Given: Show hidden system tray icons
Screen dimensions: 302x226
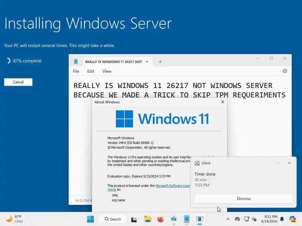Looking at the screenshot, I should pyautogui.click(x=228, y=219).
